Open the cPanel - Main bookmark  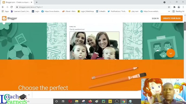click(x=69, y=11)
